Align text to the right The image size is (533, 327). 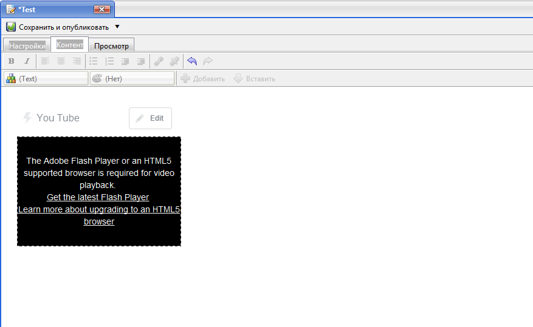pos(77,61)
